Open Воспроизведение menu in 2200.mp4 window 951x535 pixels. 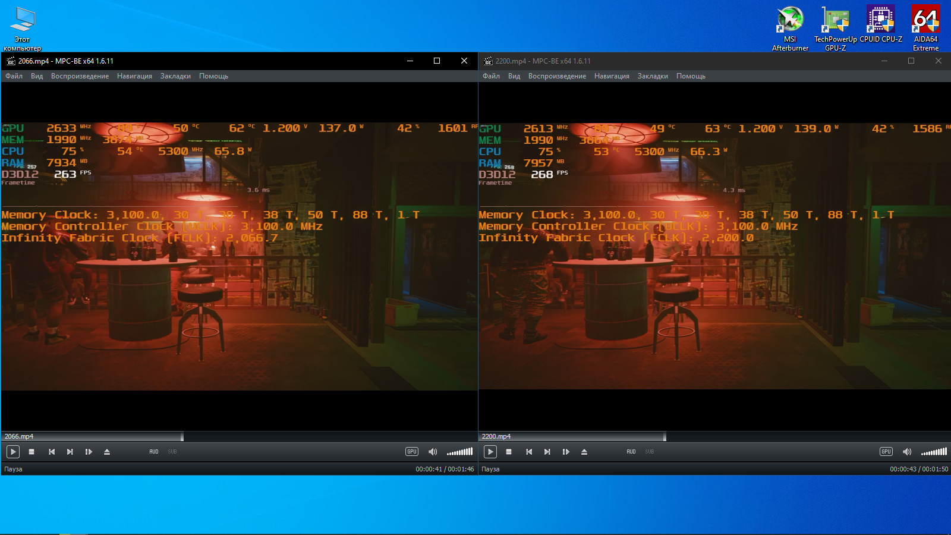pyautogui.click(x=557, y=76)
